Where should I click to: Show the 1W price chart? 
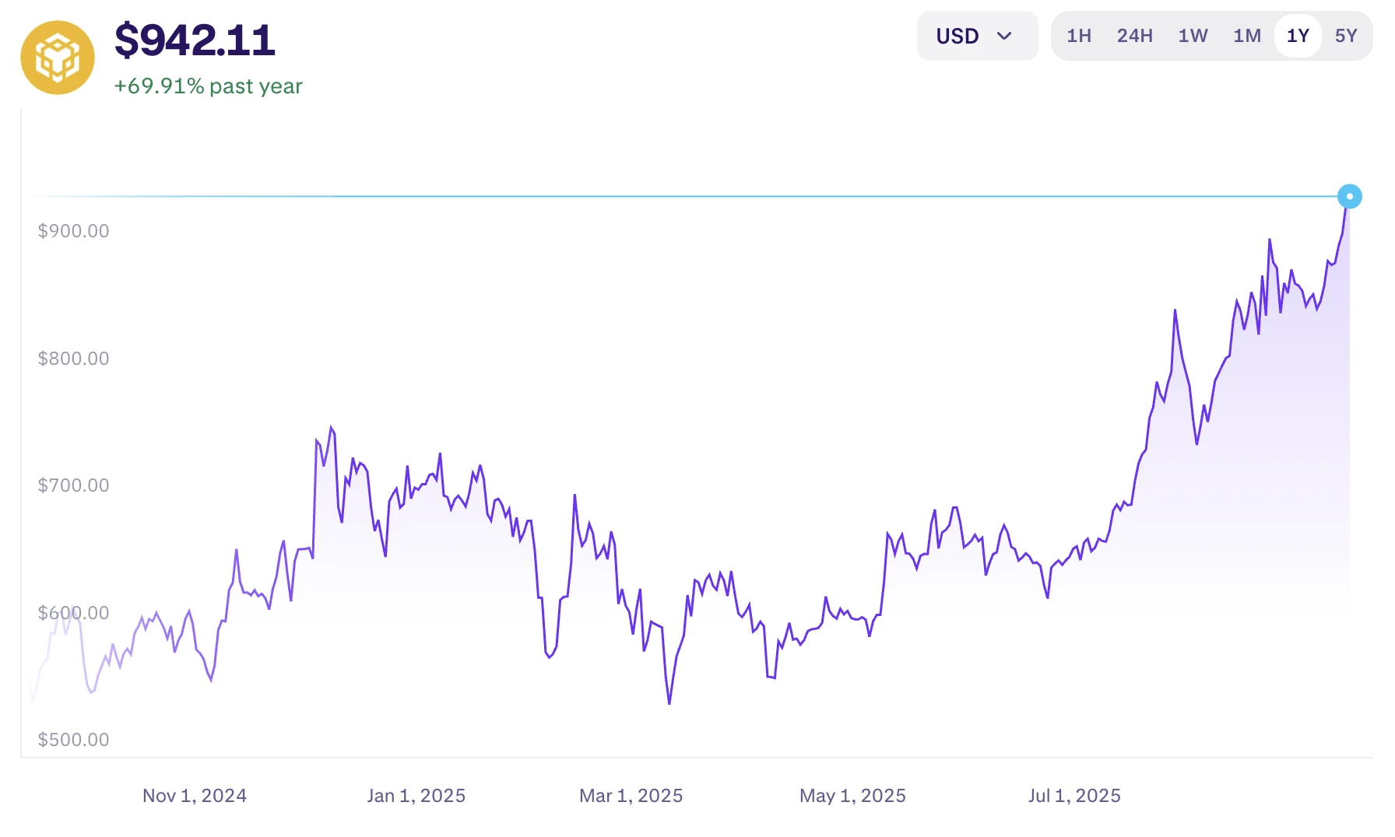coord(1192,37)
